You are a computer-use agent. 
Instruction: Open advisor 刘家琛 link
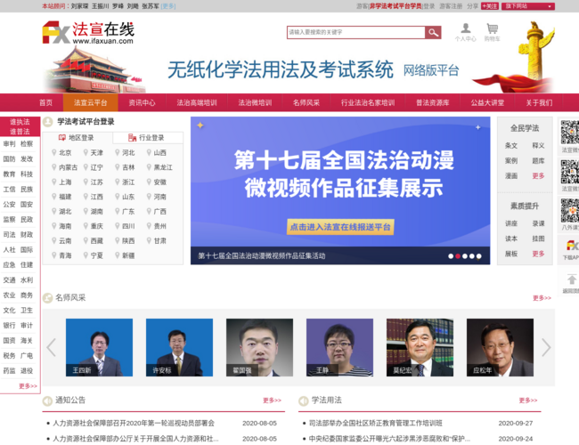[80, 6]
